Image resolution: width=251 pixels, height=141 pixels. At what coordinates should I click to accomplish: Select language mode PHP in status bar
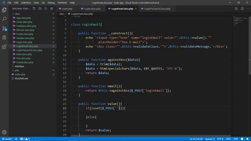[x=236, y=139]
